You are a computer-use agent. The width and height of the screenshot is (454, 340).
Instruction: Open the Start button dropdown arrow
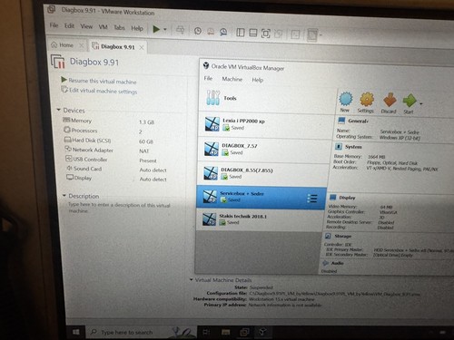[x=421, y=104]
